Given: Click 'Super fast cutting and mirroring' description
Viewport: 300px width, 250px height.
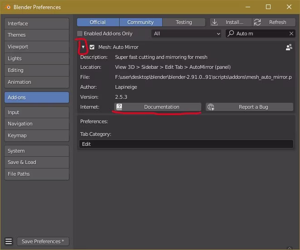Looking at the screenshot, I should 161,57.
